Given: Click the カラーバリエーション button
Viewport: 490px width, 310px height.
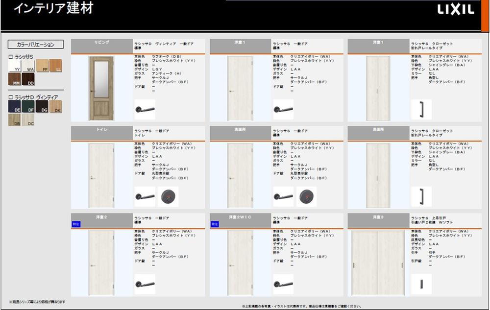Looking at the screenshot, I should point(36,45).
